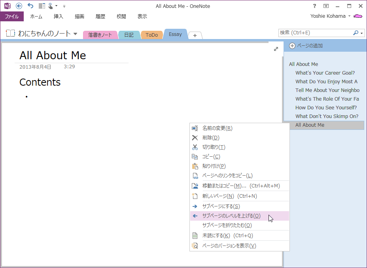Open the 挿入 ribbon tab

58,16
